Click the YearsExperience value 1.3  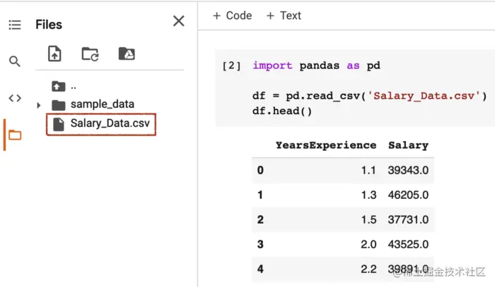tap(368, 195)
